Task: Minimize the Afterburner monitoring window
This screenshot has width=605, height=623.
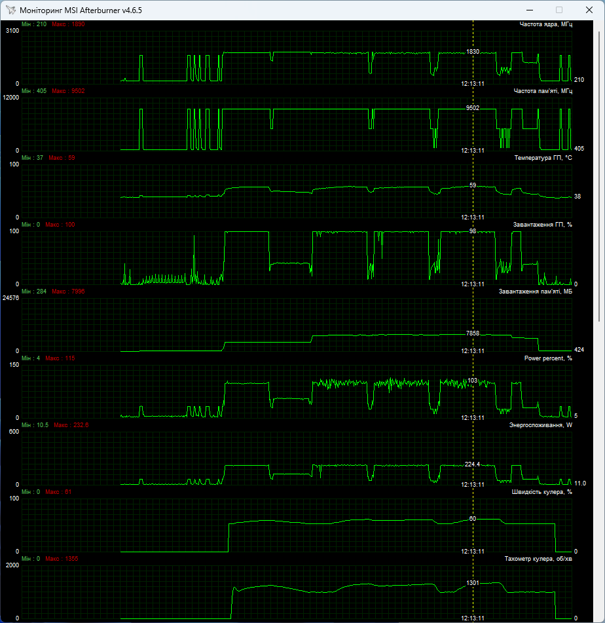Action: point(530,10)
